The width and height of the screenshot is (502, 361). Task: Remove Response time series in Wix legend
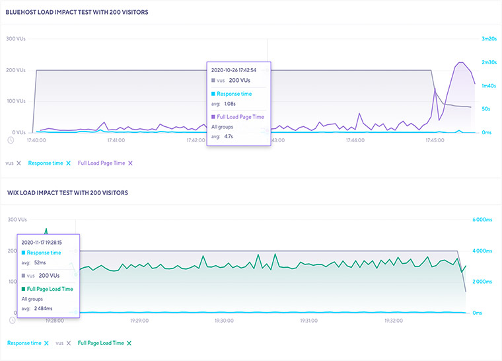click(46, 343)
